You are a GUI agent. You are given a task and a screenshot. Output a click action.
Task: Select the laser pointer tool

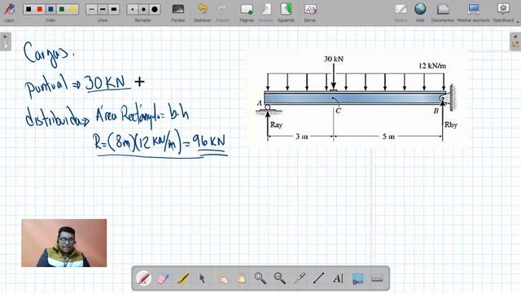[300, 278]
